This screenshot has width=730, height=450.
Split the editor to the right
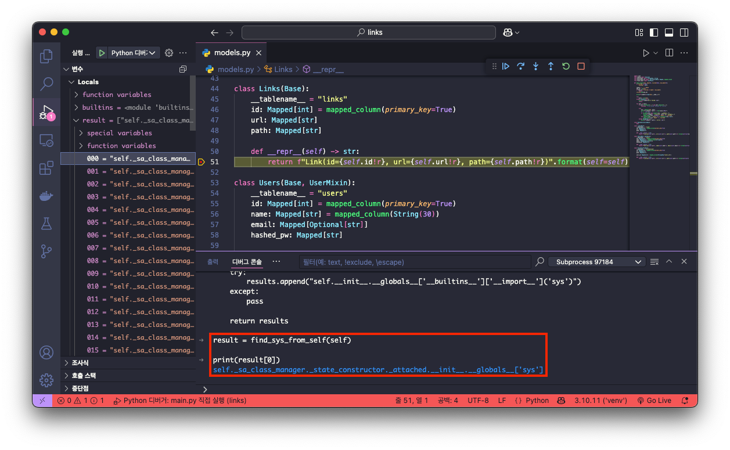pyautogui.click(x=669, y=53)
